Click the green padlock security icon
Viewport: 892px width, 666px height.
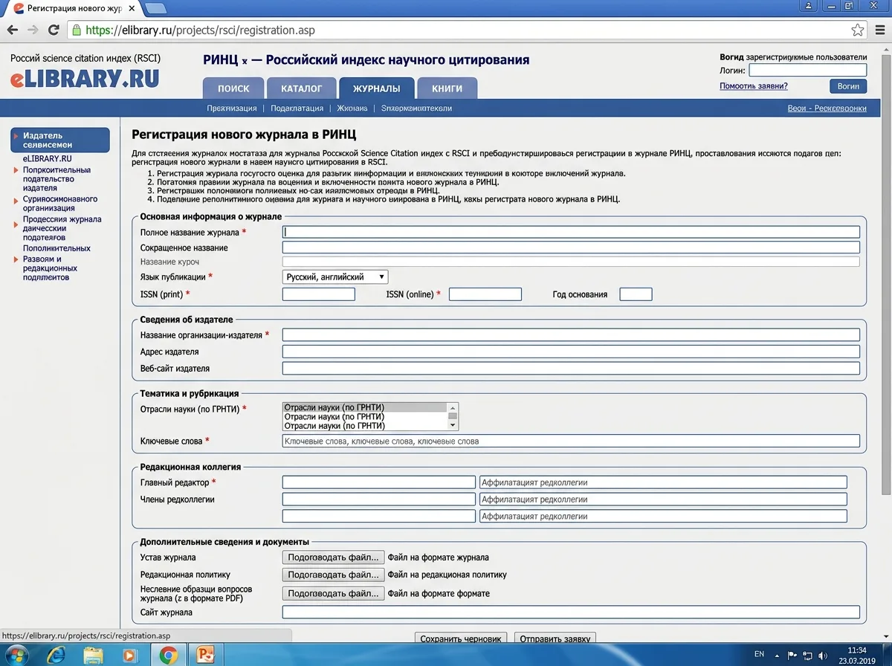[76, 30]
